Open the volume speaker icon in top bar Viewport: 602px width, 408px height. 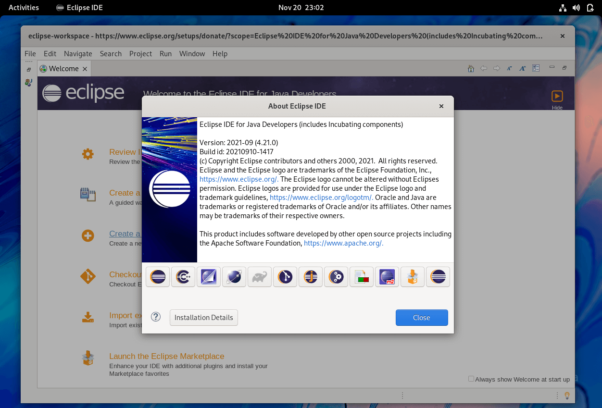tap(577, 8)
